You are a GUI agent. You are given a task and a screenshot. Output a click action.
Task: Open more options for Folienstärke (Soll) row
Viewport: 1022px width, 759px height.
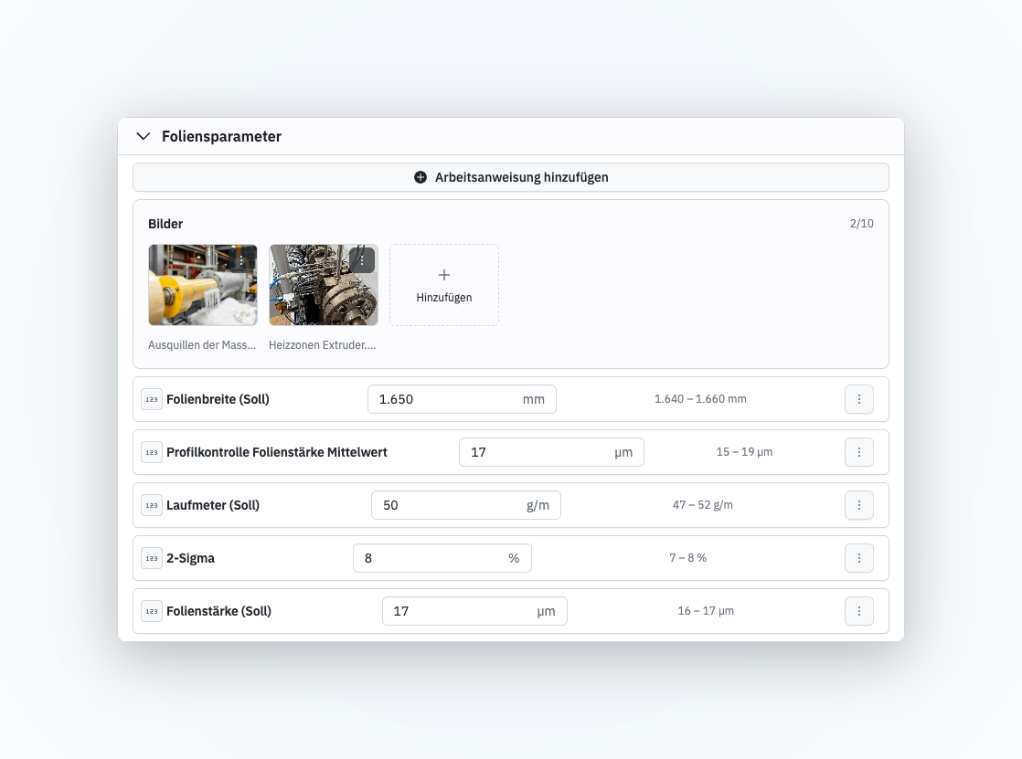pyautogui.click(x=859, y=611)
